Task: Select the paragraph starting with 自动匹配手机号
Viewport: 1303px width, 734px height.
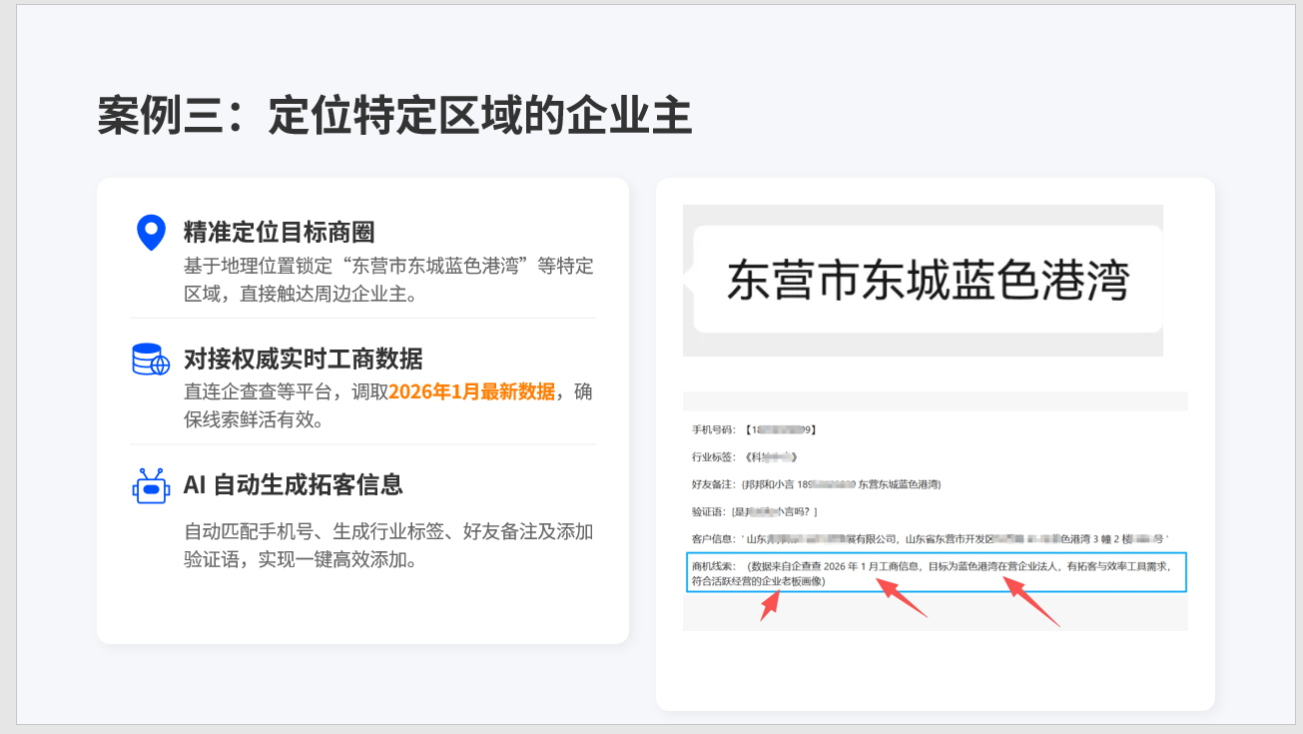Action: pos(387,545)
